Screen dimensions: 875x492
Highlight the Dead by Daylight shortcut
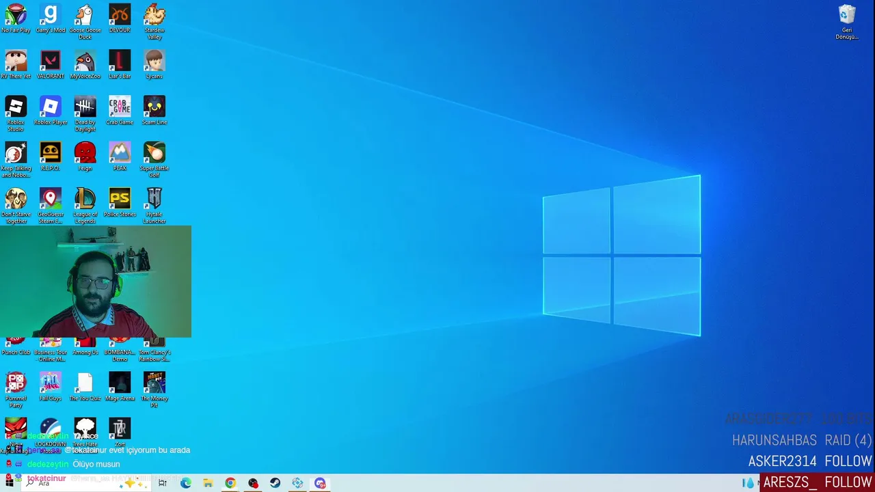[x=85, y=113]
